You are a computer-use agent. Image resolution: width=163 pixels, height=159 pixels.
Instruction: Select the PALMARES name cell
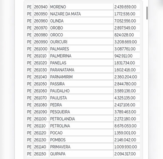click(x=59, y=49)
